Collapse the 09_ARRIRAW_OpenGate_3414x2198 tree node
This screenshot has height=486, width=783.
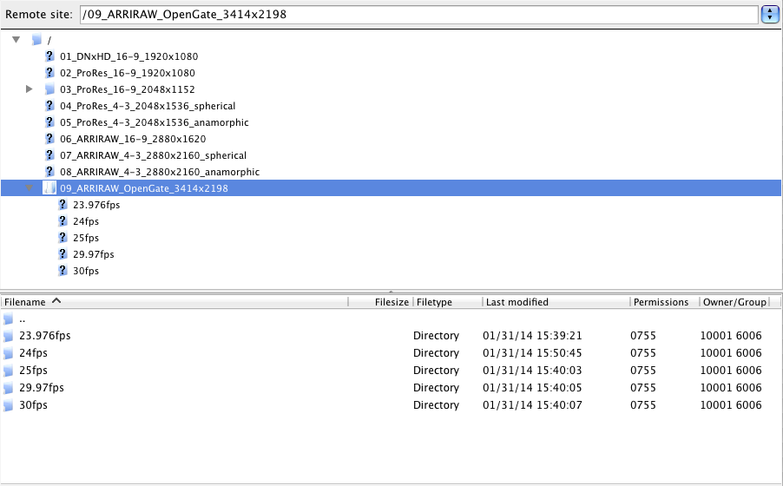tap(29, 187)
